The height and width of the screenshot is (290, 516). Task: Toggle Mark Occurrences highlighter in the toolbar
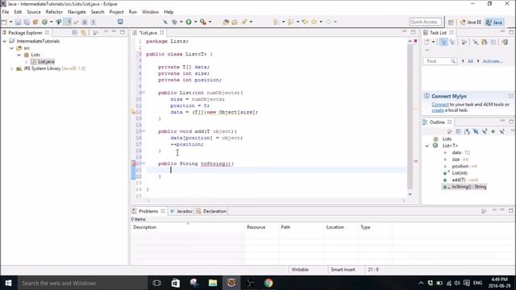(x=68, y=22)
